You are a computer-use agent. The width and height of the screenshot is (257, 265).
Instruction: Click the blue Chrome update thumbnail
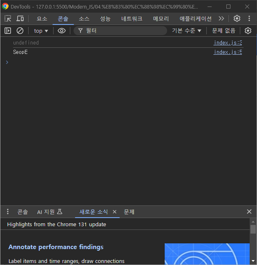click(207, 254)
